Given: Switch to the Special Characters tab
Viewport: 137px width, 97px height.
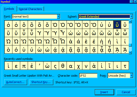Looking at the screenshot, I should pos(30,9).
